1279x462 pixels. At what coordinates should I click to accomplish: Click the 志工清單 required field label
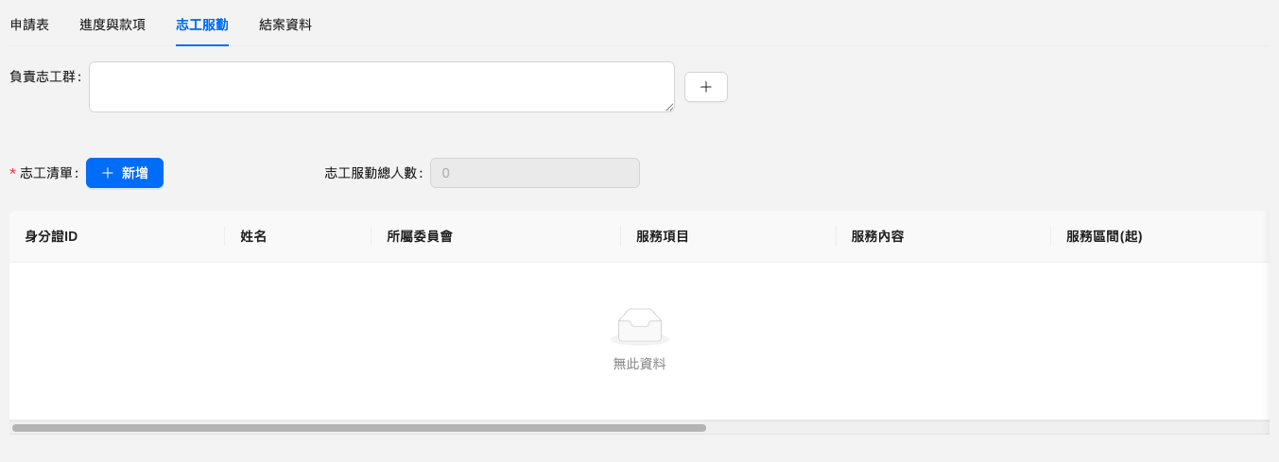point(48,173)
